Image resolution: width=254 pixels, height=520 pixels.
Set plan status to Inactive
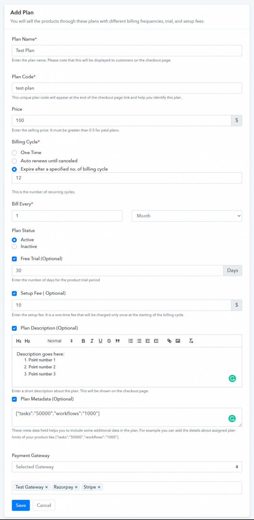(14, 246)
